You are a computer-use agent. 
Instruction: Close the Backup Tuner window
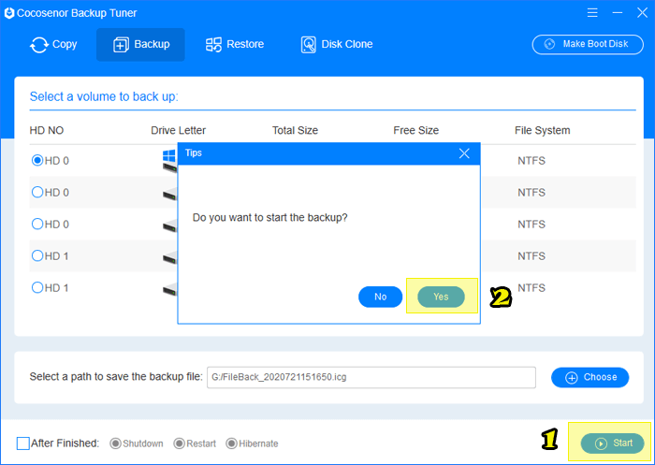coord(642,13)
